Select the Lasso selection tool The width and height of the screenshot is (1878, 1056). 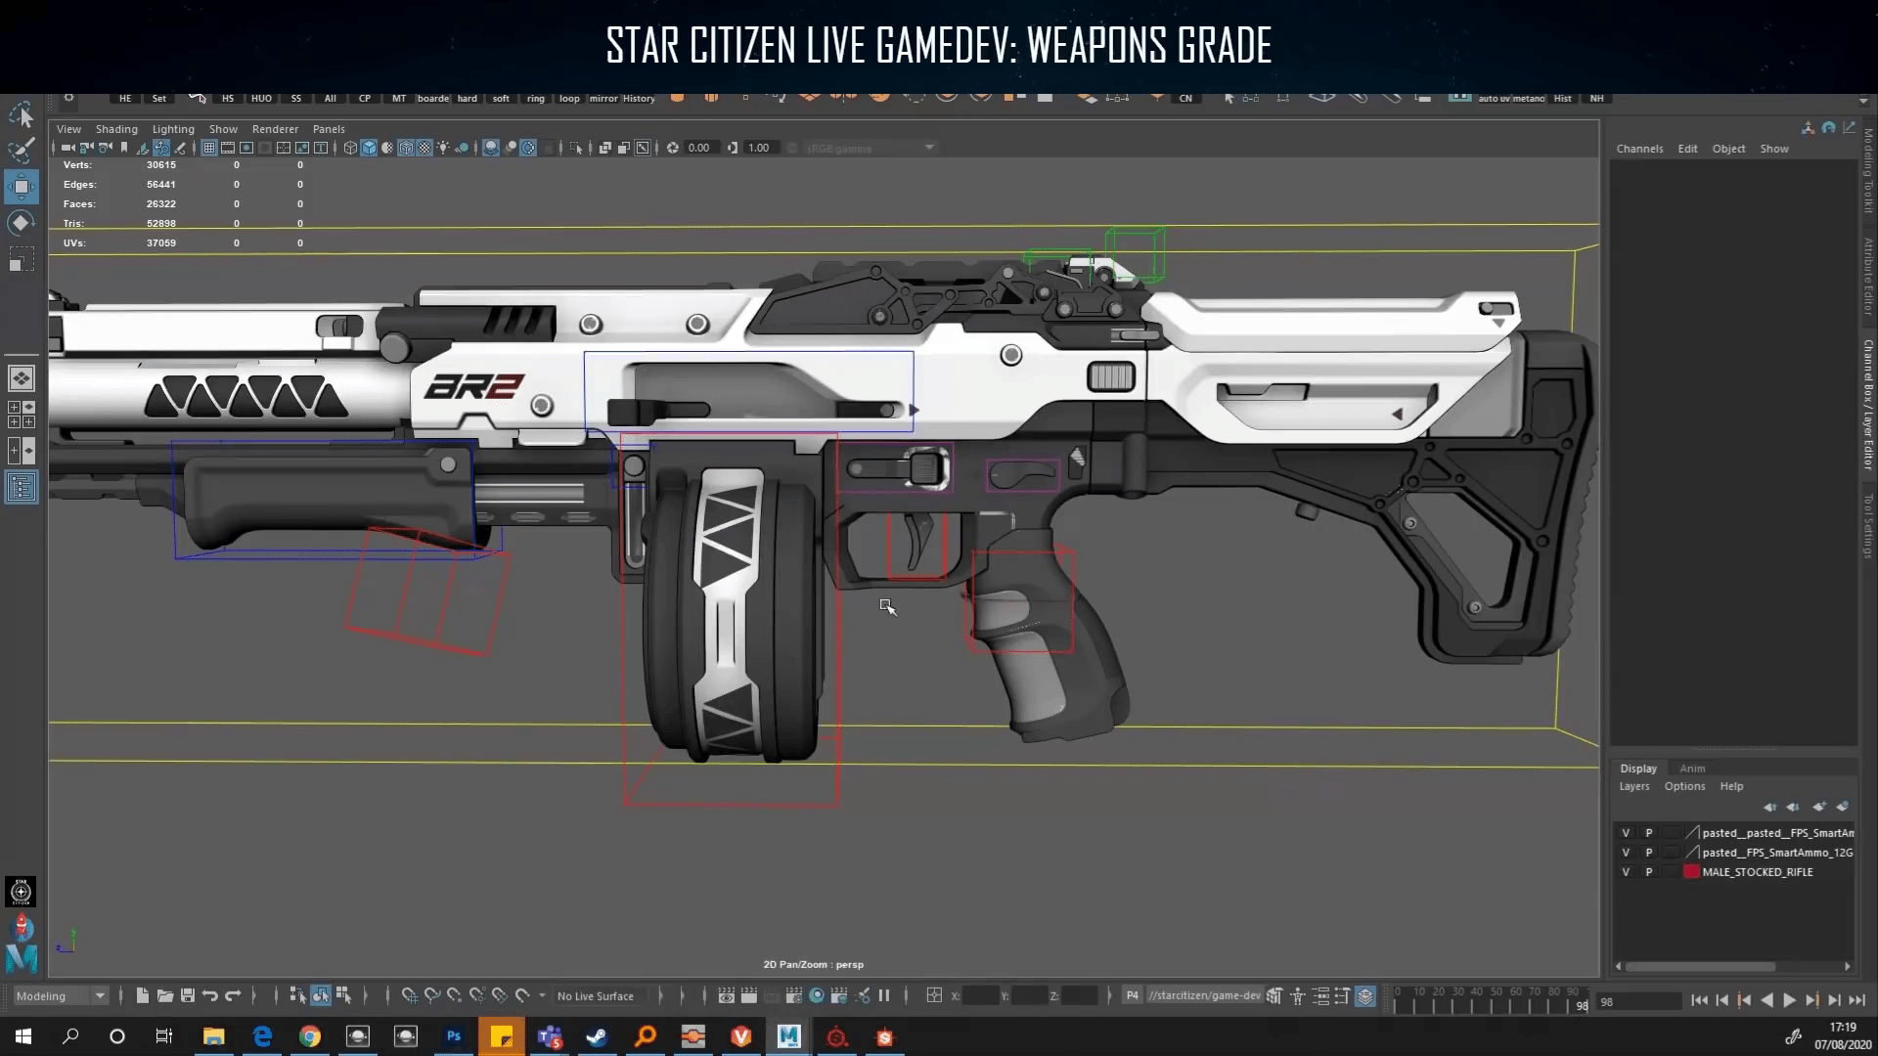tap(22, 149)
